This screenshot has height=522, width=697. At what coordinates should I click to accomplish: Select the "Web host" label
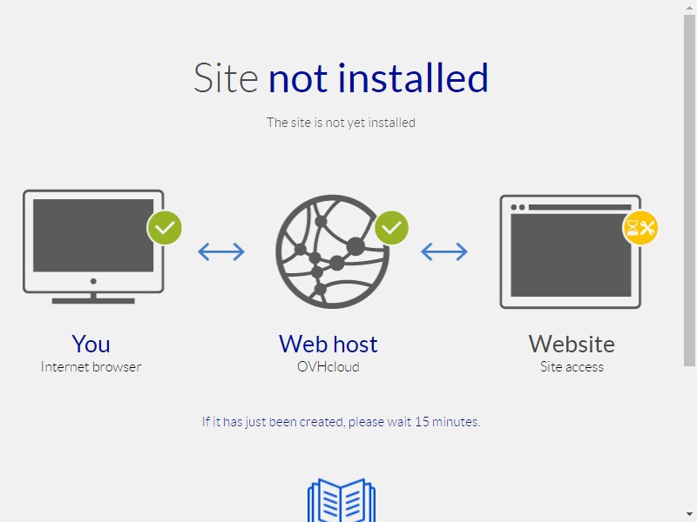[328, 344]
